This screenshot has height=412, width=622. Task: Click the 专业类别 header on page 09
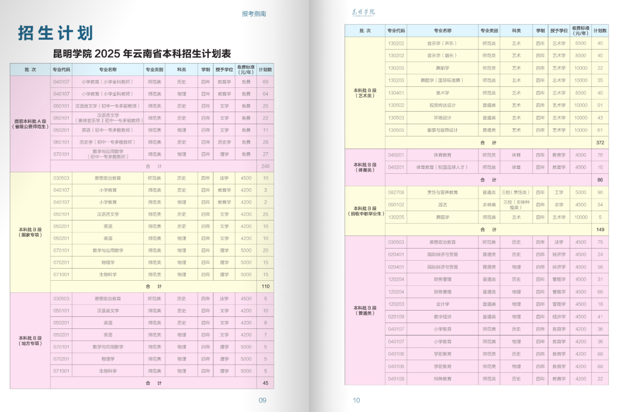click(154, 69)
